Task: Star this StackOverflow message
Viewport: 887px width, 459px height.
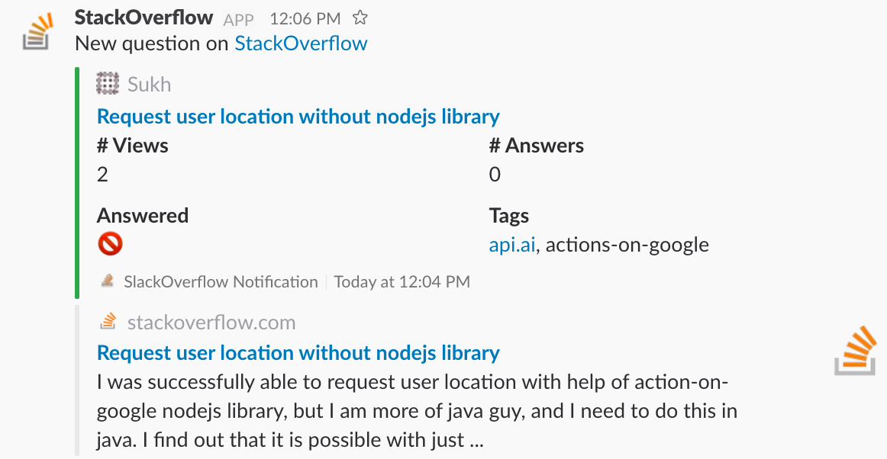Action: [360, 18]
